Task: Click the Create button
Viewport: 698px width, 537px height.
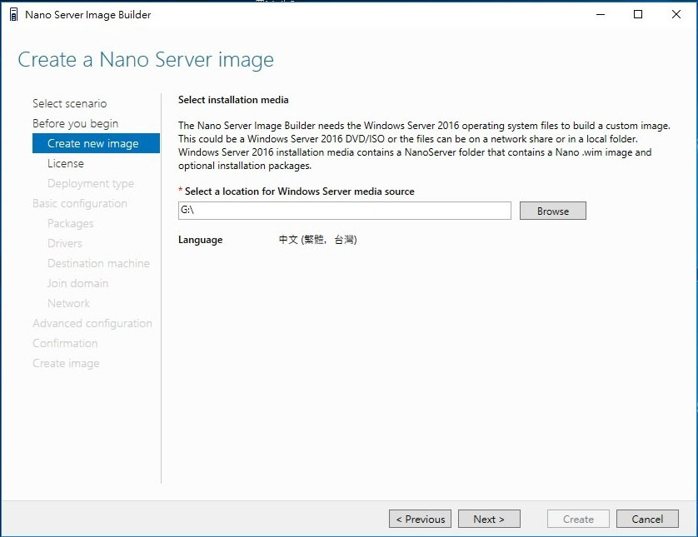Action: (x=578, y=519)
